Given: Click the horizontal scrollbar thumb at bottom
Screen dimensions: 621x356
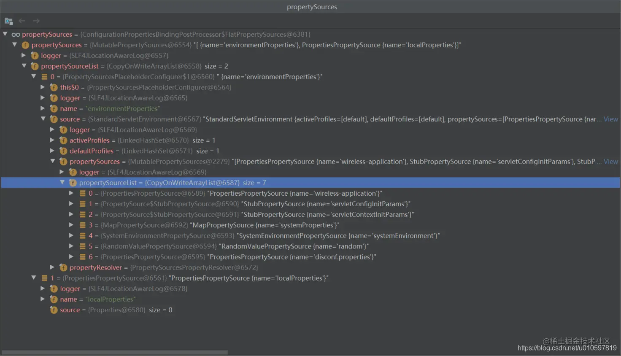Looking at the screenshot, I should point(115,352).
